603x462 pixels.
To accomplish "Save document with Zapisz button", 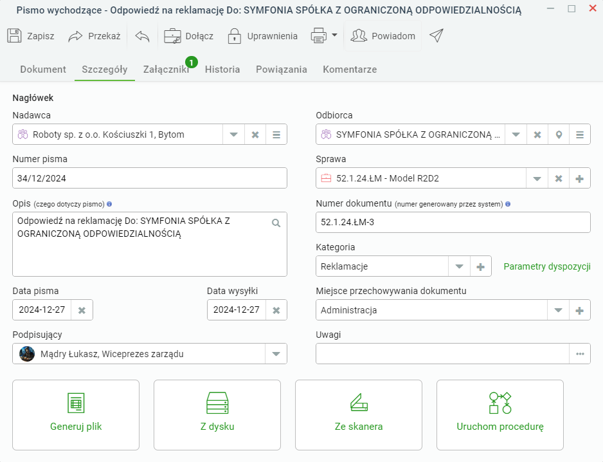I will [x=31, y=36].
